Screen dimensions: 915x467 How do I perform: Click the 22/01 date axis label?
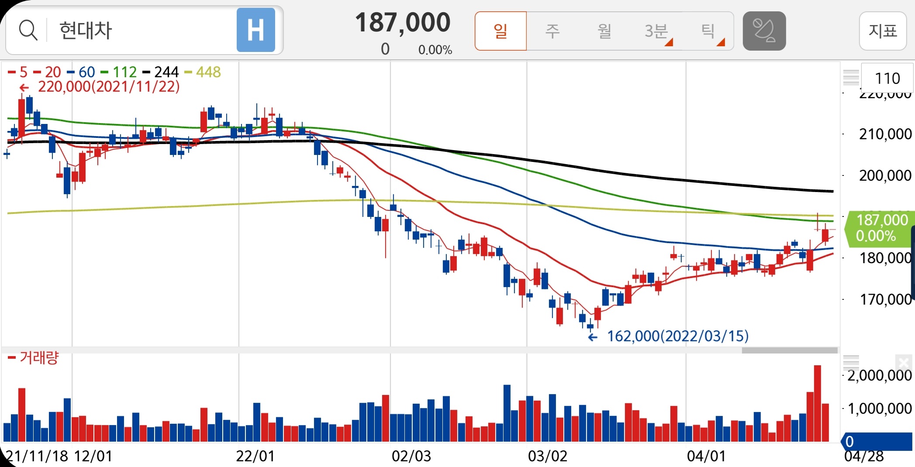click(x=256, y=456)
